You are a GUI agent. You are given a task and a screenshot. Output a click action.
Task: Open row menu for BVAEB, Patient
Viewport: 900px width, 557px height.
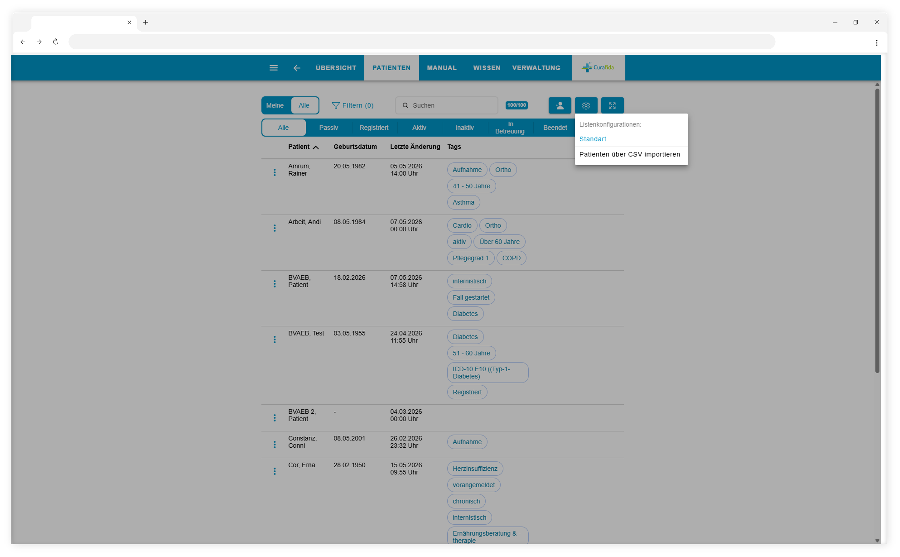(x=274, y=284)
